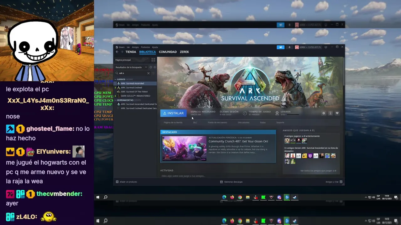The image size is (401, 225).
Task: Select ARK: Survival Ascended Dedicated Server tool
Action: coord(135,104)
